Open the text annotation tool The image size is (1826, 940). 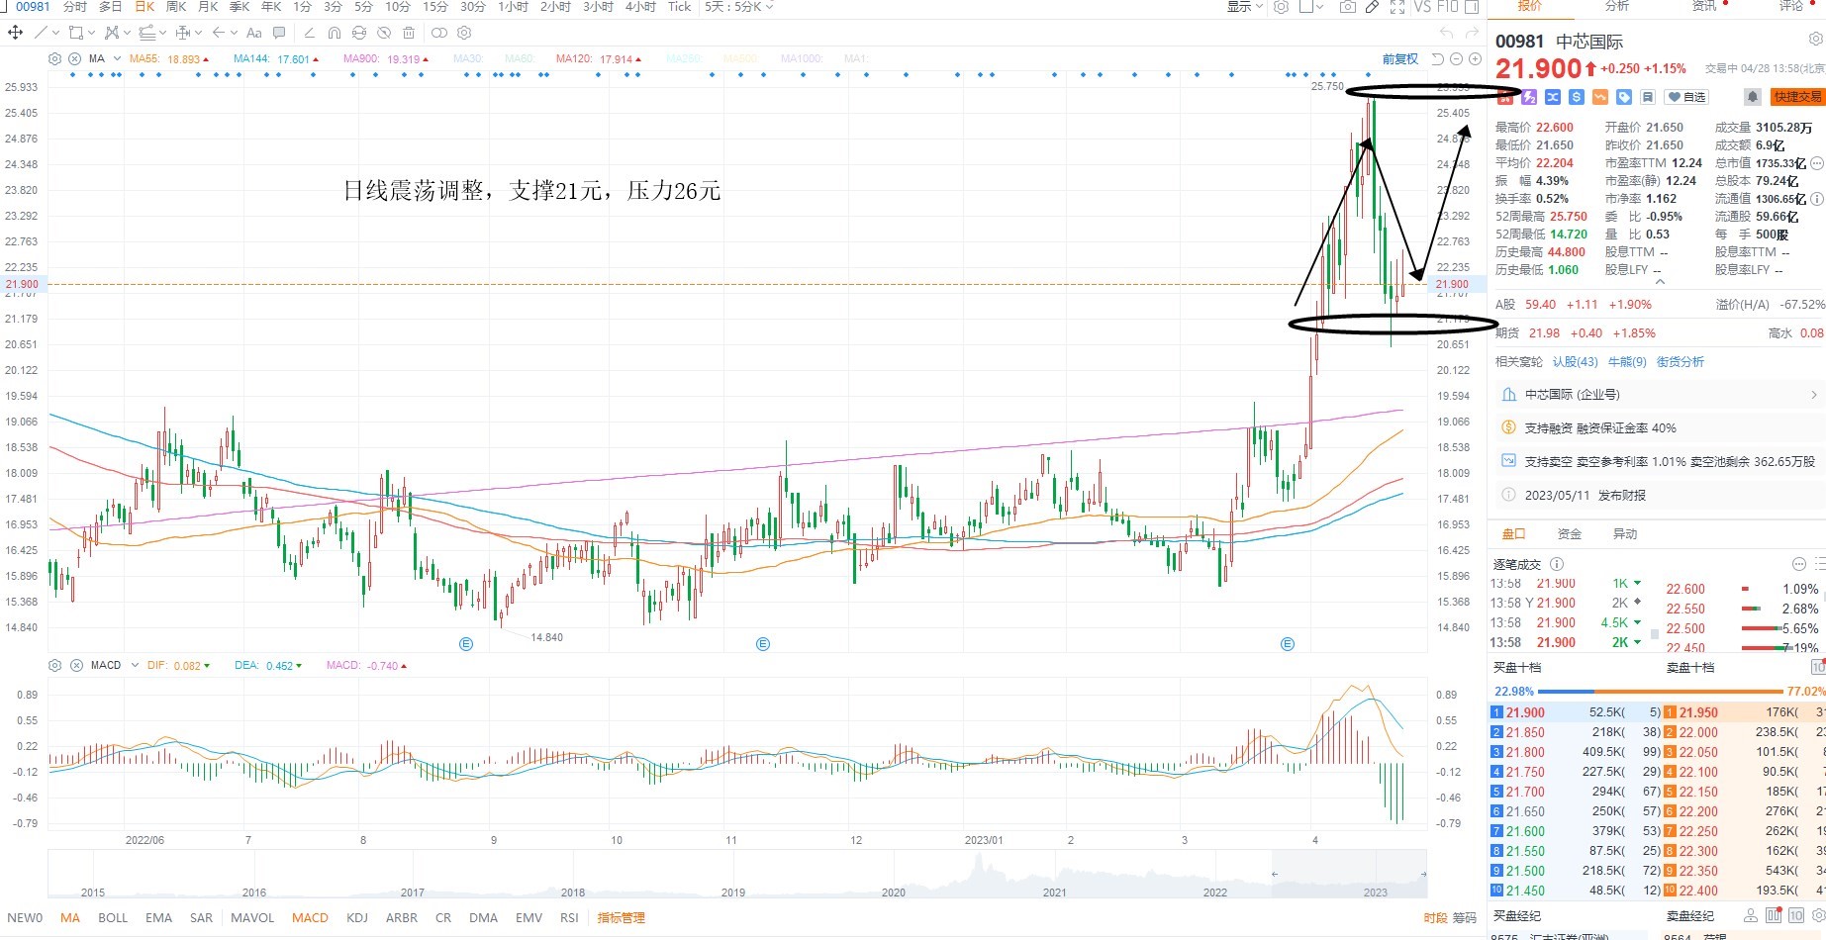tap(253, 33)
